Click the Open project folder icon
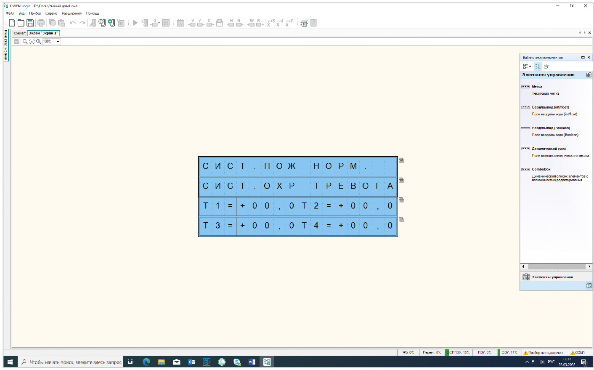594x370 pixels. coord(21,23)
